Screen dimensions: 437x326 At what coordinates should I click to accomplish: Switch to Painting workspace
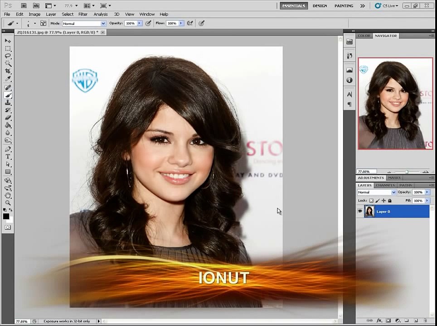point(344,6)
